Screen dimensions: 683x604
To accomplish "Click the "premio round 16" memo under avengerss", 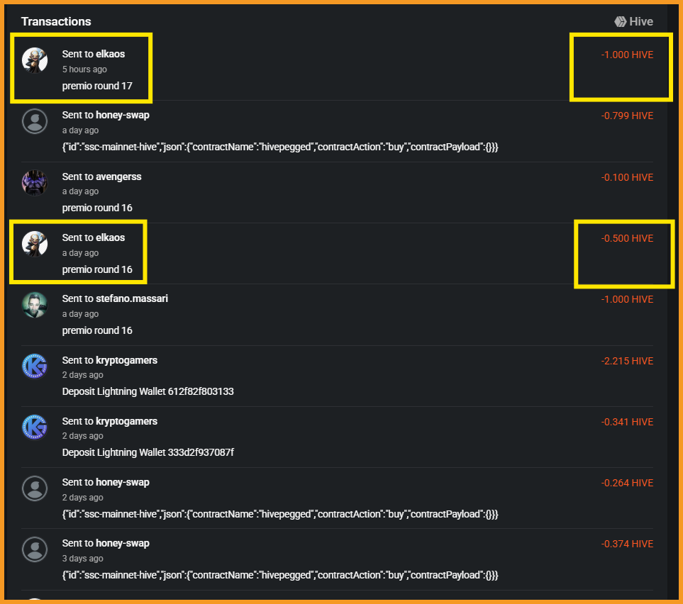I will (x=97, y=208).
